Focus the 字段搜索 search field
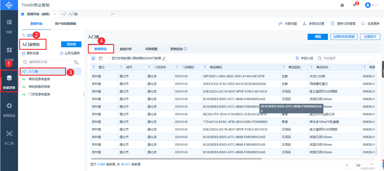 click(346, 58)
